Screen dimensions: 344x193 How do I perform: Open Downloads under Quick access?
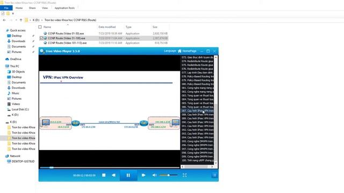point(18,41)
